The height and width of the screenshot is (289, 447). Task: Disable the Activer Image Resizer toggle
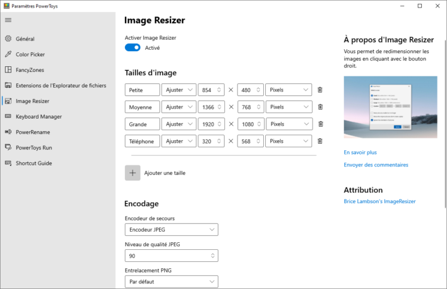(x=133, y=47)
